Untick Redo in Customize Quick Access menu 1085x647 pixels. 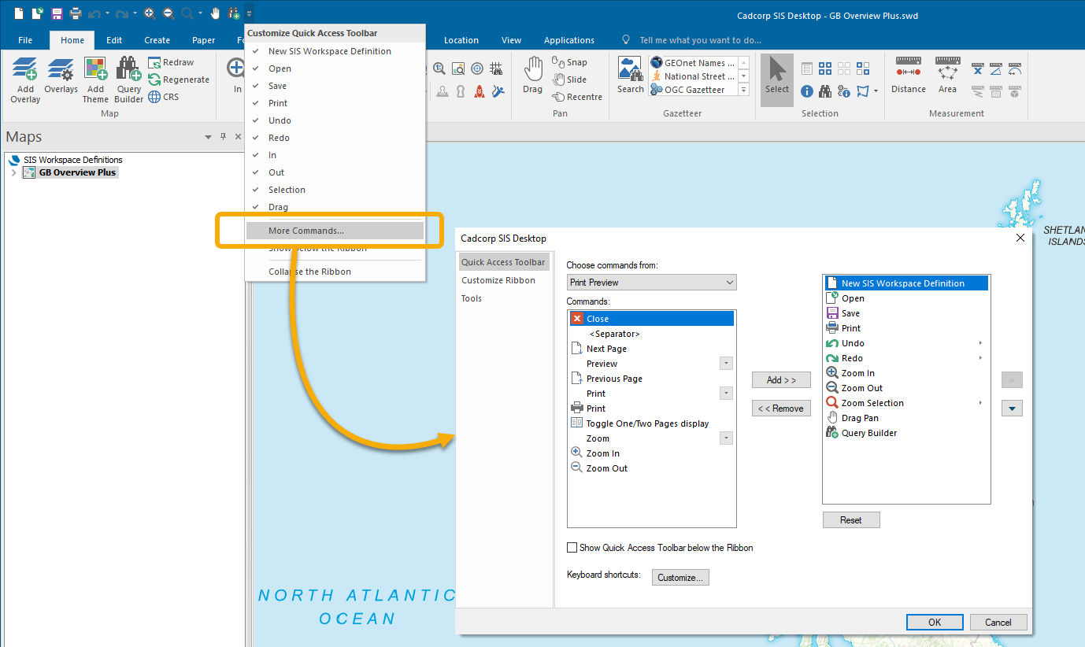(x=335, y=138)
